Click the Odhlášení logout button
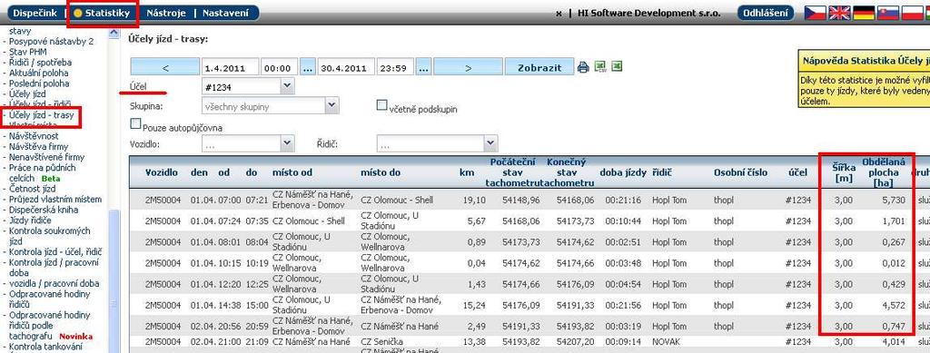 click(766, 13)
